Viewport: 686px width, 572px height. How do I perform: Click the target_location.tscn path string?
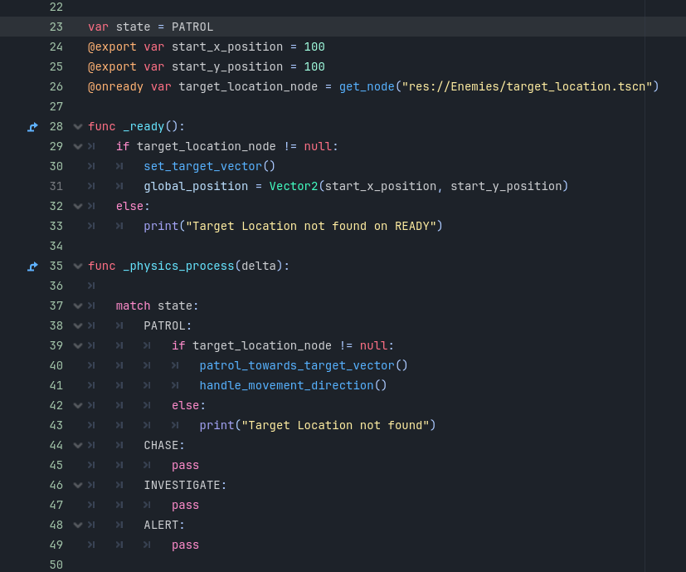528,86
